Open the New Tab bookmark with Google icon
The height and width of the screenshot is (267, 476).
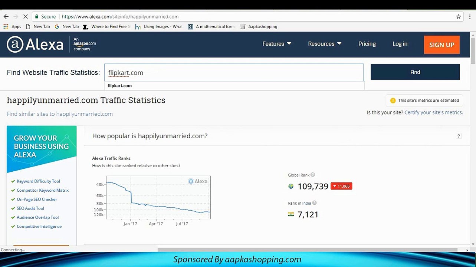coord(67,27)
